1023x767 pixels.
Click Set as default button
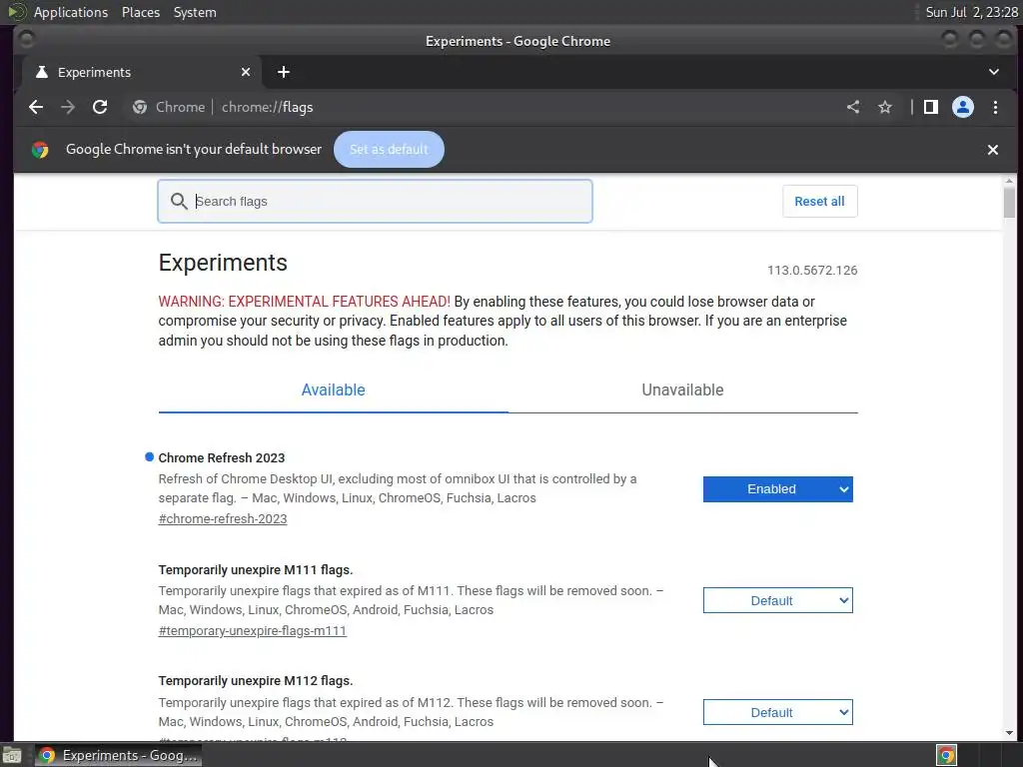click(389, 150)
